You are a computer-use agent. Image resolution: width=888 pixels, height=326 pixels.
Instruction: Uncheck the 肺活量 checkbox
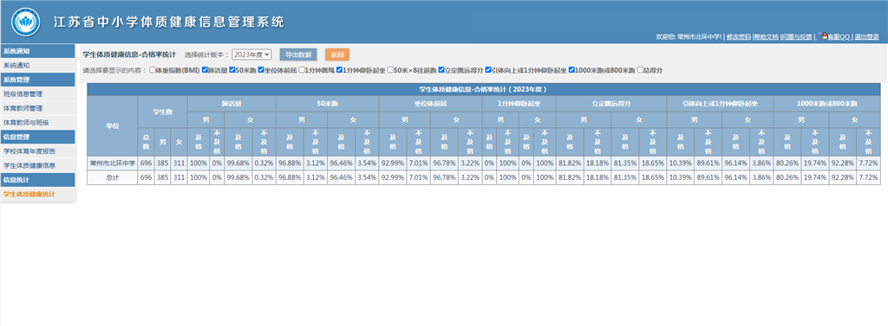(x=205, y=71)
